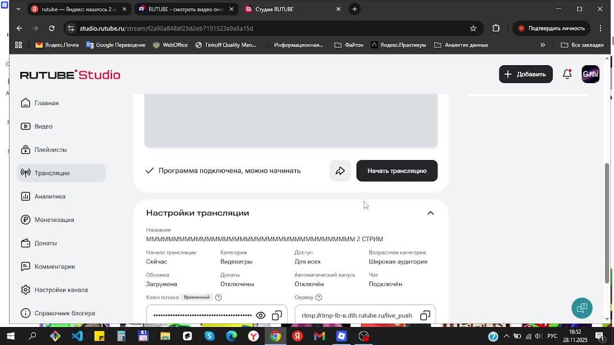Bookmark this page with star icon
This screenshot has width=614, height=345.
pyautogui.click(x=473, y=28)
